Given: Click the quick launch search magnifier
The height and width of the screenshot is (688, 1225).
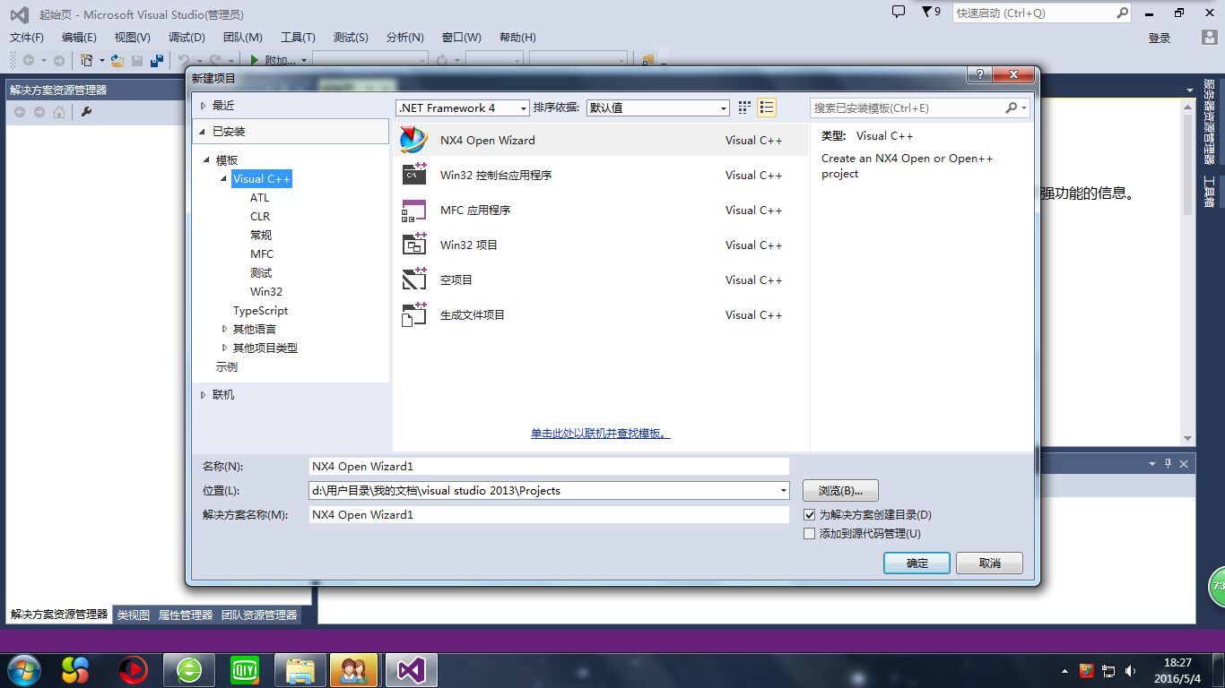Looking at the screenshot, I should [1122, 13].
